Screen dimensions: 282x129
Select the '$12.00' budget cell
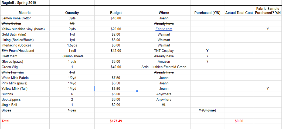pos(116,51)
